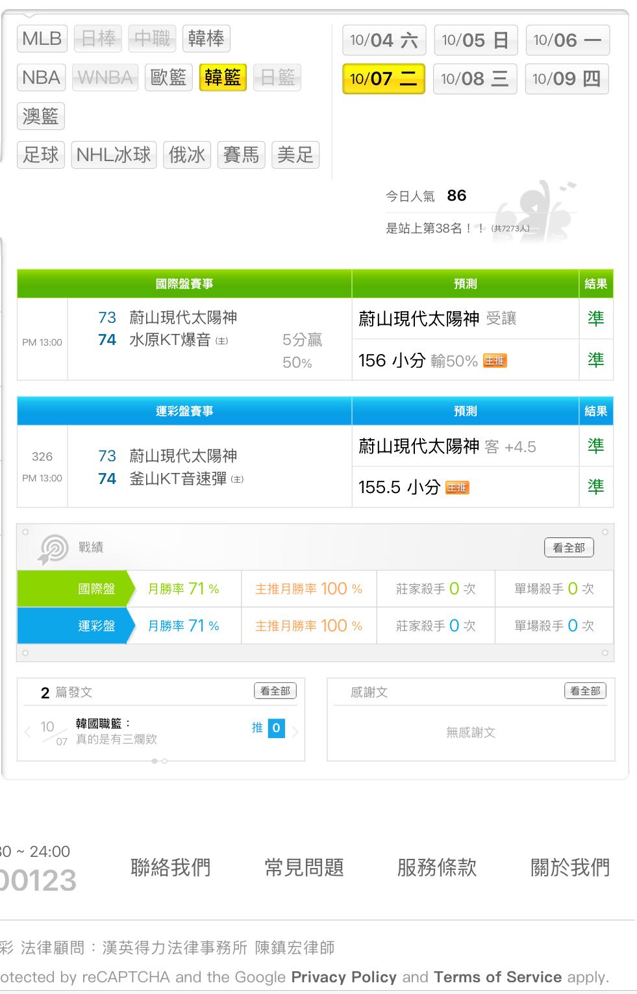
Task: Click 運彩盤 主推月勝率 100 % cell
Action: [309, 626]
